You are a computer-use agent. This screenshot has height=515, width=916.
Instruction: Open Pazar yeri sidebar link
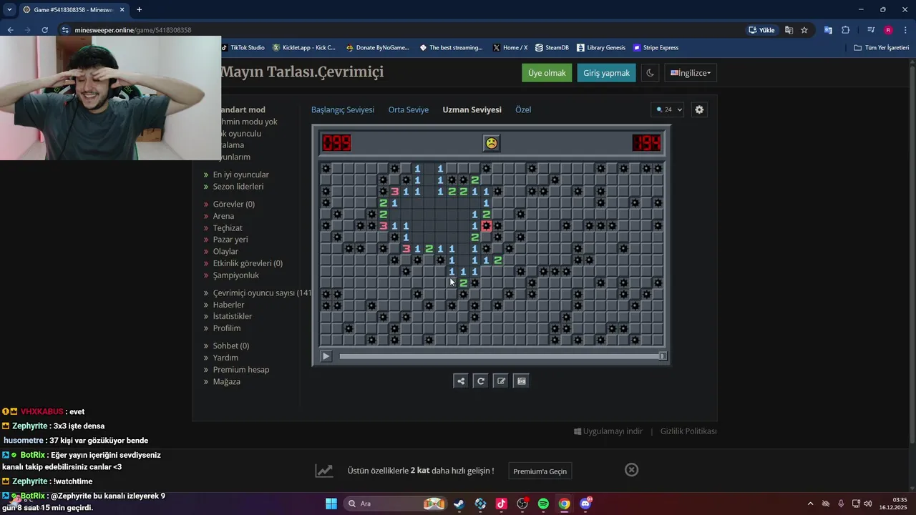coord(230,240)
